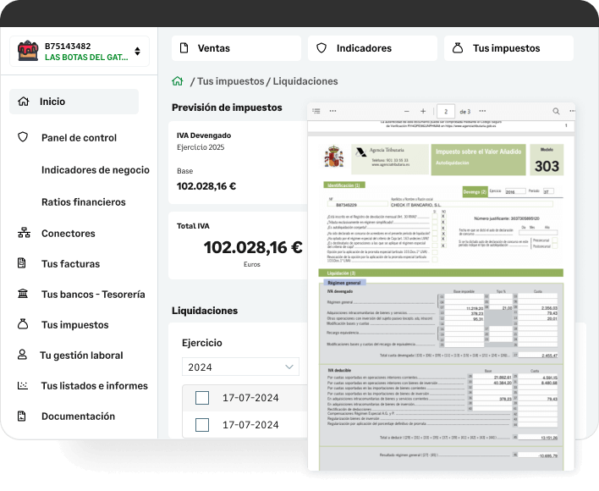Image resolution: width=599 pixels, height=491 pixels.
Task: Open the more options dots next to PDF sidebar icon
Action: [x=332, y=111]
